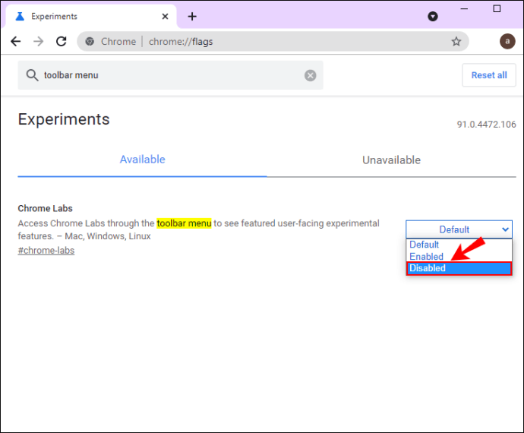Click the magnifier search icon
This screenshot has width=524, height=433.
pos(32,75)
